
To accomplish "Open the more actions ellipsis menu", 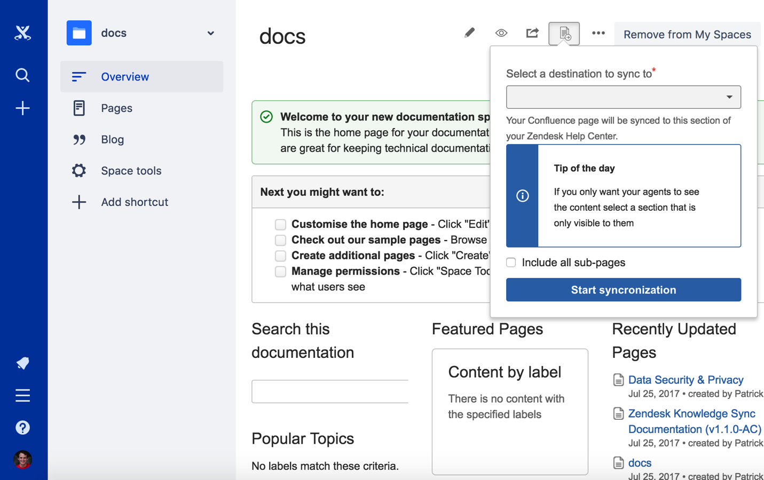I will (598, 33).
